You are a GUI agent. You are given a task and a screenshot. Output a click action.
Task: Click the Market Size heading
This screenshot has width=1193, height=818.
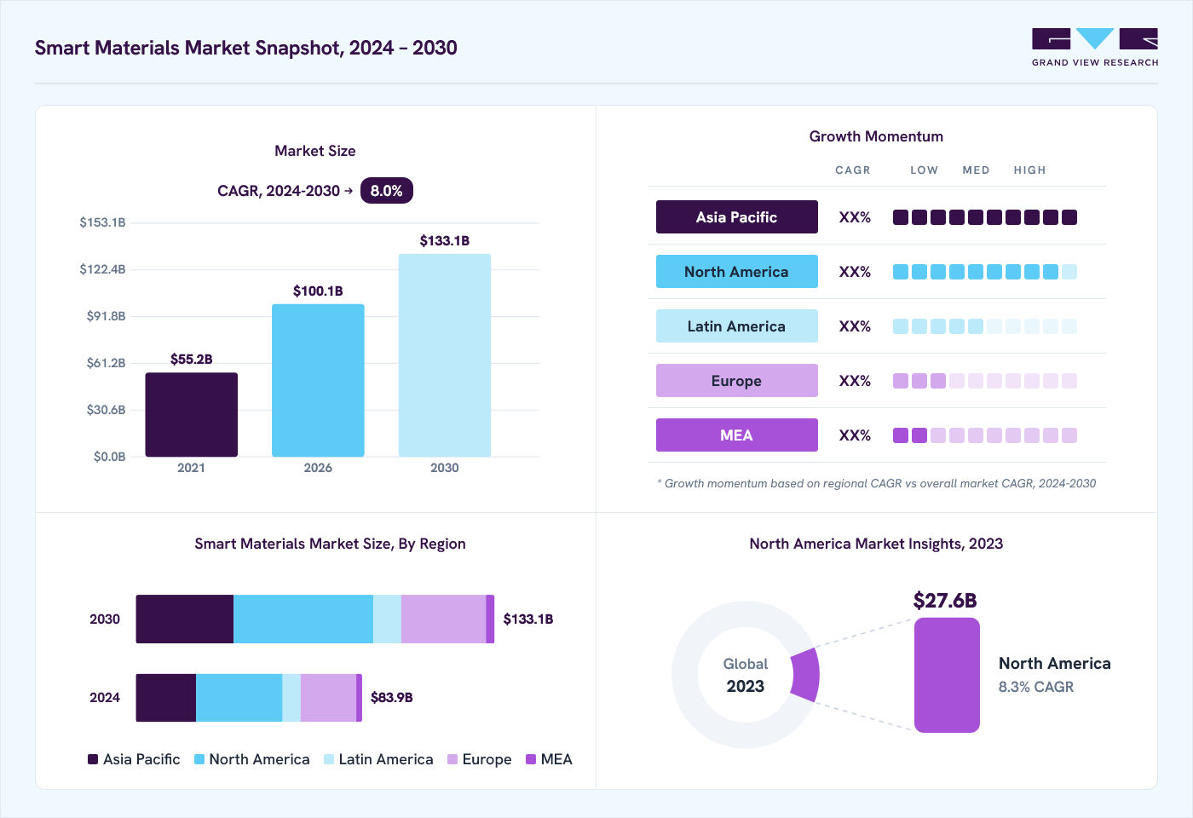pyautogui.click(x=315, y=151)
